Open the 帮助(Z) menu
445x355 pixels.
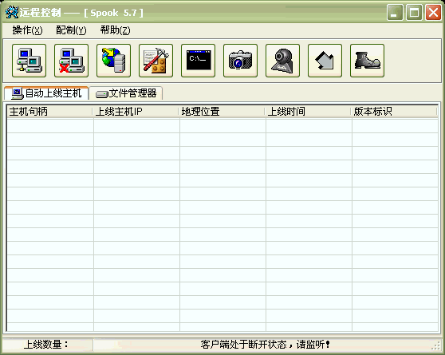115,30
